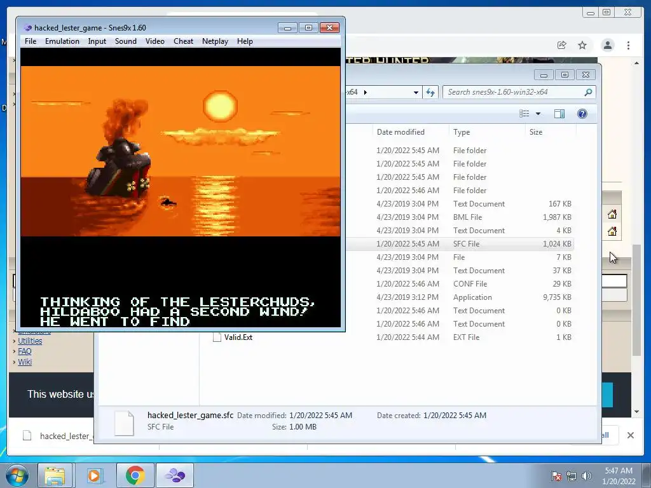The width and height of the screenshot is (651, 488).
Task: Open the Input menu in Snes9x
Action: tap(97, 41)
